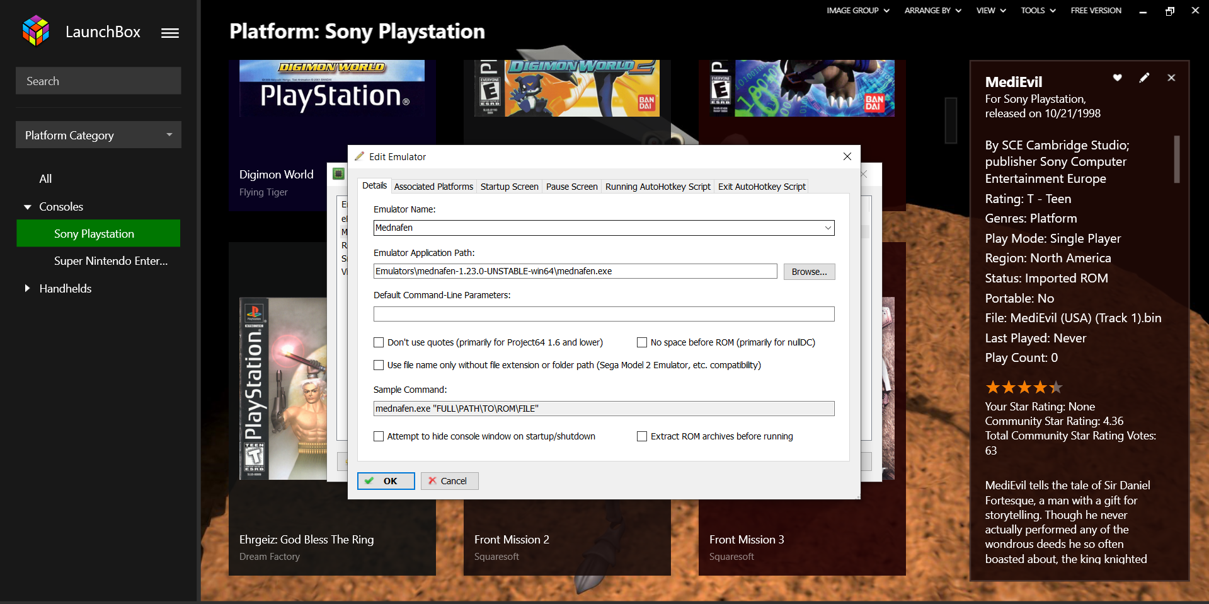Open the Arrange By menu

click(x=933, y=11)
